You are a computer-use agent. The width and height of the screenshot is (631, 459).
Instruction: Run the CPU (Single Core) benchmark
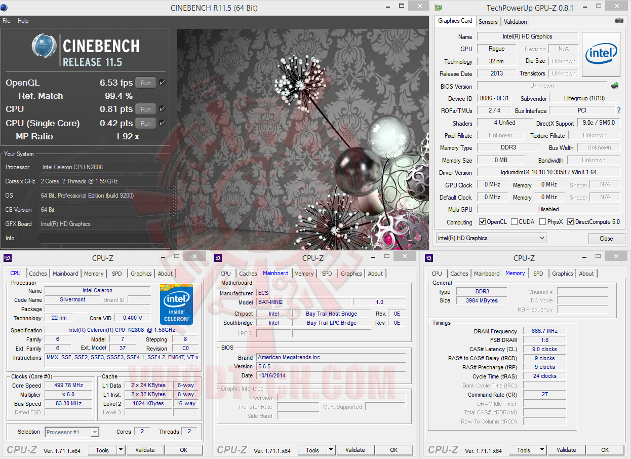point(146,123)
